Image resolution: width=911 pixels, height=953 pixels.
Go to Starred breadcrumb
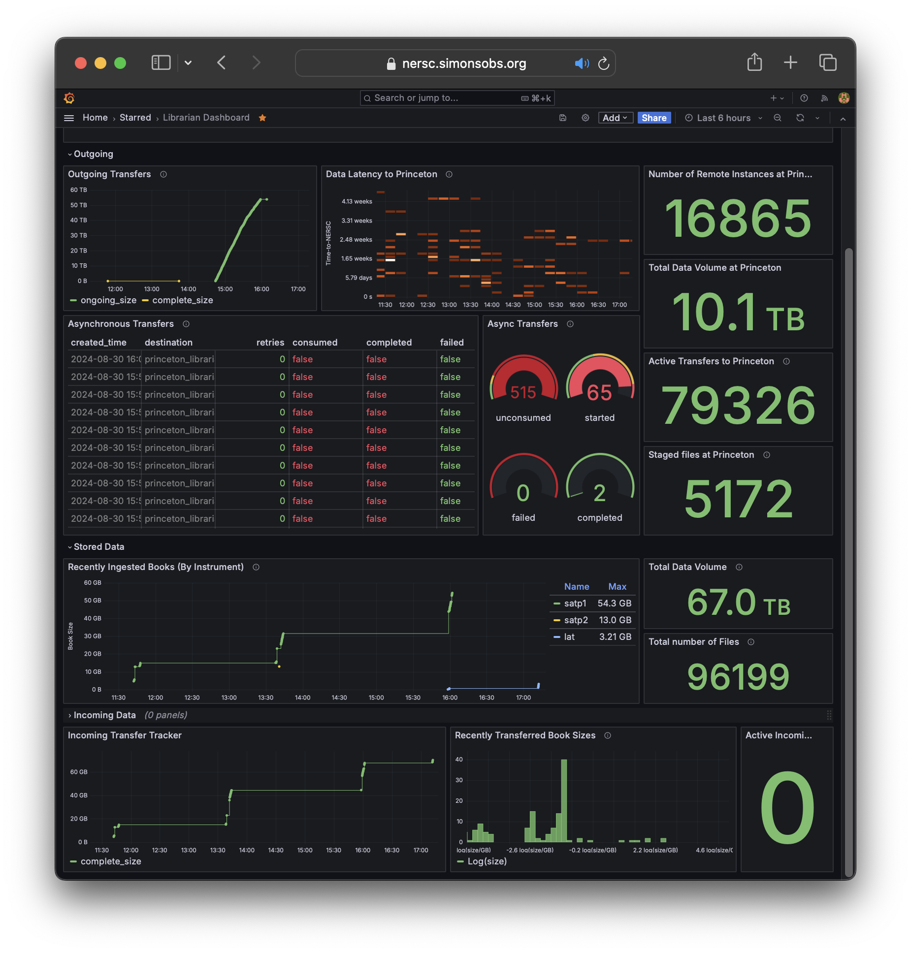click(x=135, y=118)
